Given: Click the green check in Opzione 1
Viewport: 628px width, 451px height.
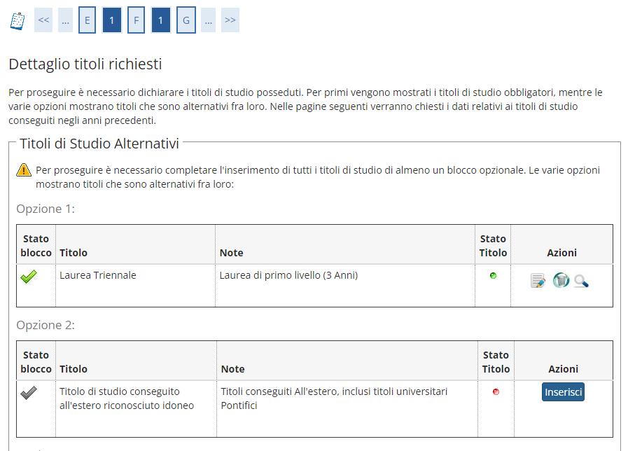Looking at the screenshot, I should [29, 277].
